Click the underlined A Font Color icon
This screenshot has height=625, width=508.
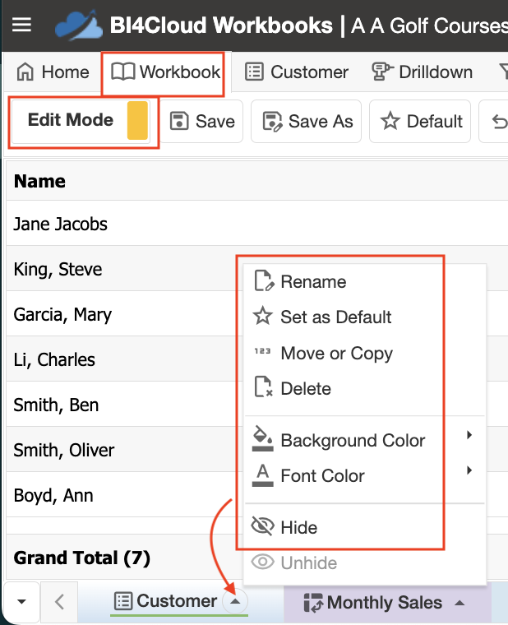263,475
